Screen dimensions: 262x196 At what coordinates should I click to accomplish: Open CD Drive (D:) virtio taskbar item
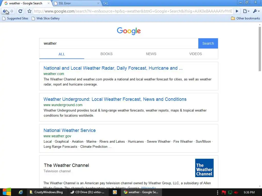pos(88,192)
